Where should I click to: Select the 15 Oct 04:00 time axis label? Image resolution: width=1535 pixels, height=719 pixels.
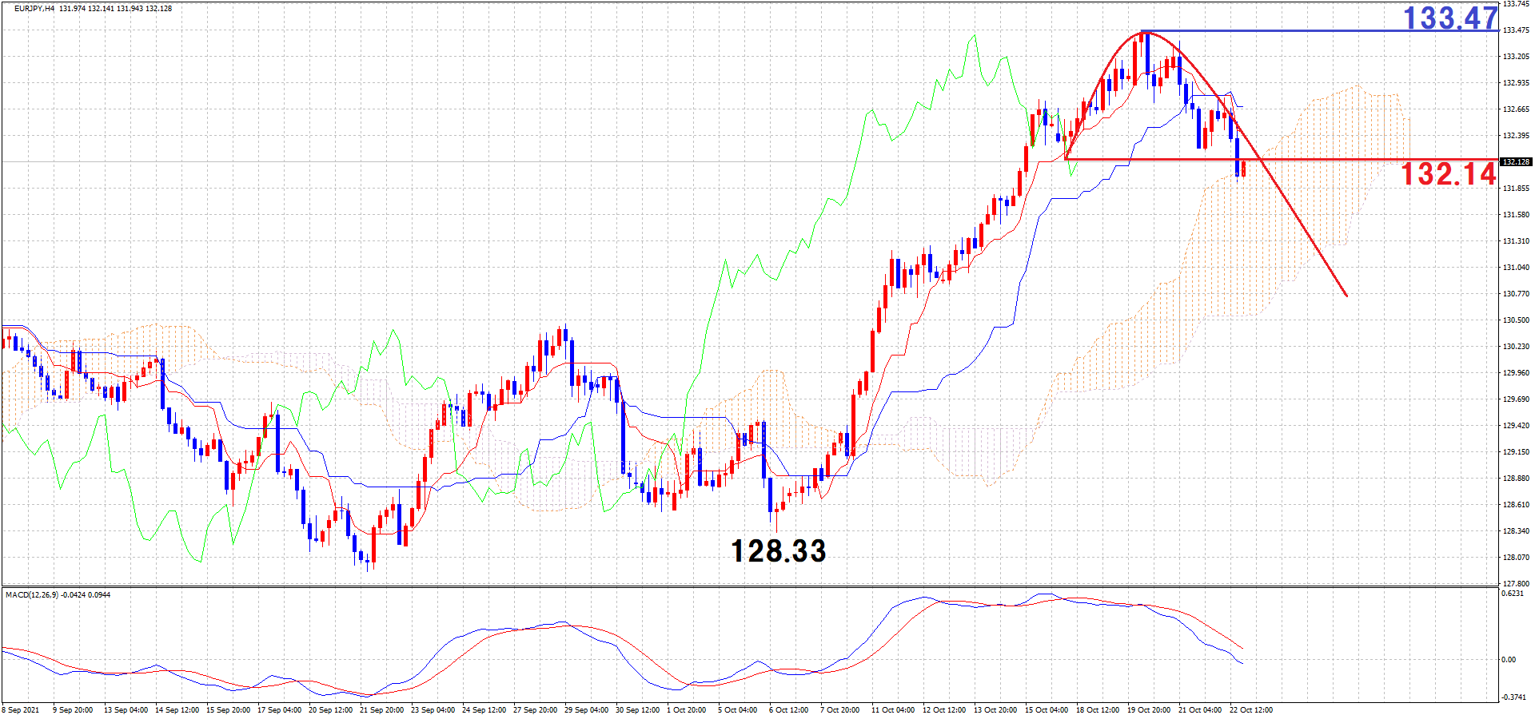coord(1046,709)
